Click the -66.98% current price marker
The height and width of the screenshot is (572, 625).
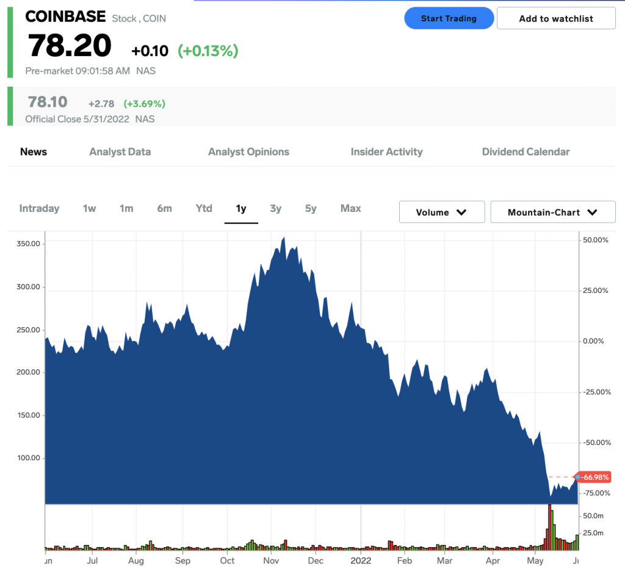[593, 477]
